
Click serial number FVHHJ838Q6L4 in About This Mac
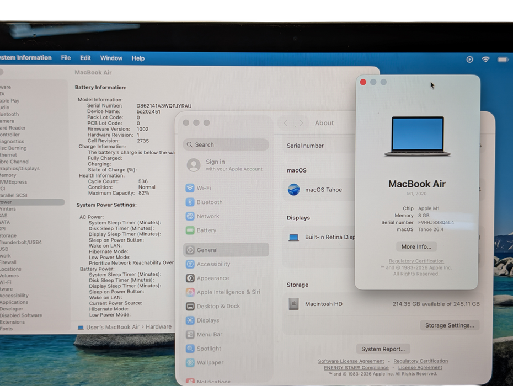[x=436, y=222]
